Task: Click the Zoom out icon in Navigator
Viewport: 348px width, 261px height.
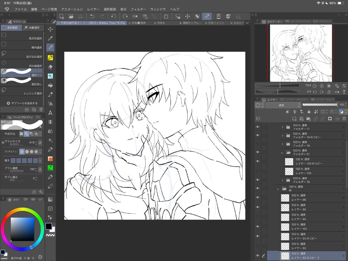Action: 314,86
